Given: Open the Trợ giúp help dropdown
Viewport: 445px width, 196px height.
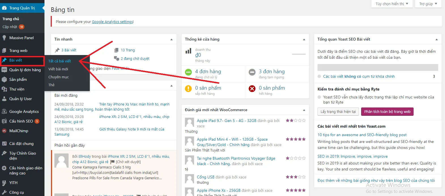Looking at the screenshot, I should click(x=428, y=4).
